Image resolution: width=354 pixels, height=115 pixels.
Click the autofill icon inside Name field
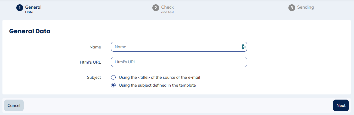point(244,47)
